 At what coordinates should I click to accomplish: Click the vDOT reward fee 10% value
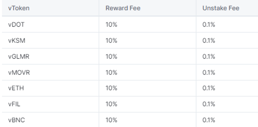pyautogui.click(x=111, y=25)
